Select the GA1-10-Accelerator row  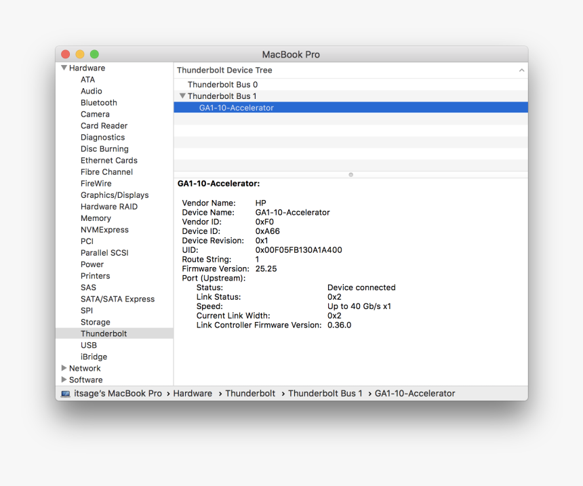tap(236, 108)
